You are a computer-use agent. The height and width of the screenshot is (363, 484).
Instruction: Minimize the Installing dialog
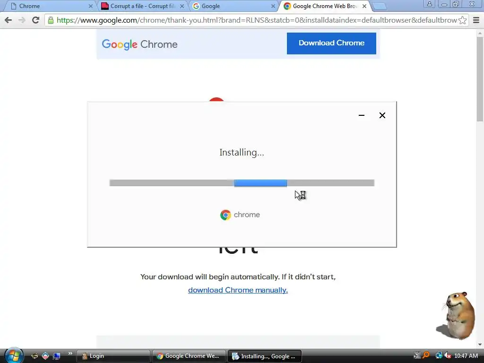point(362,115)
